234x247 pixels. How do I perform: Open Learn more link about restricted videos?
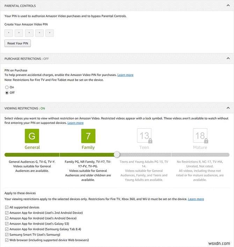75,123
